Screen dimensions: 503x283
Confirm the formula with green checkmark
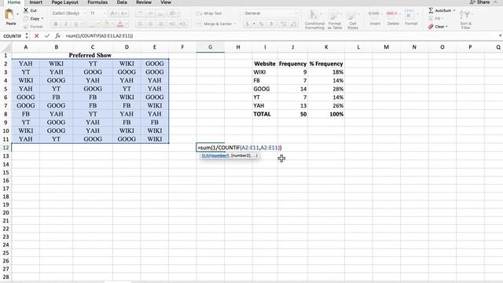click(x=47, y=36)
